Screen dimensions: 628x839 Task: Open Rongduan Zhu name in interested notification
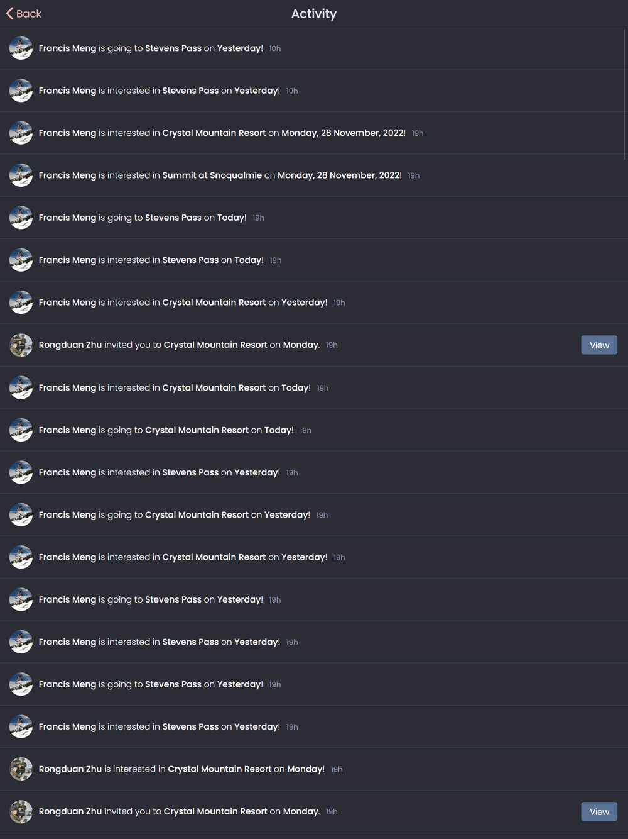[70, 769]
